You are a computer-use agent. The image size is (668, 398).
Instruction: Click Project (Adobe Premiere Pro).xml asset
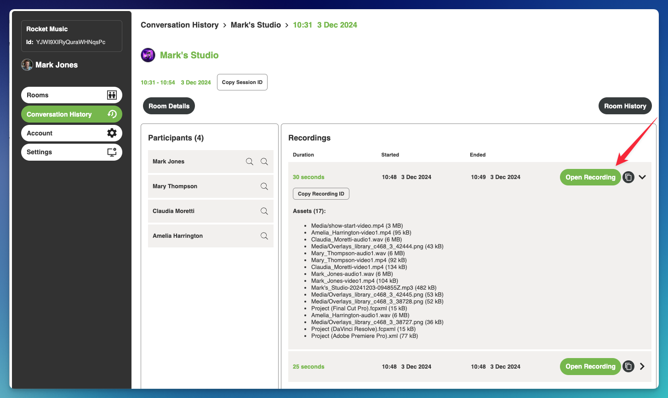tap(365, 336)
